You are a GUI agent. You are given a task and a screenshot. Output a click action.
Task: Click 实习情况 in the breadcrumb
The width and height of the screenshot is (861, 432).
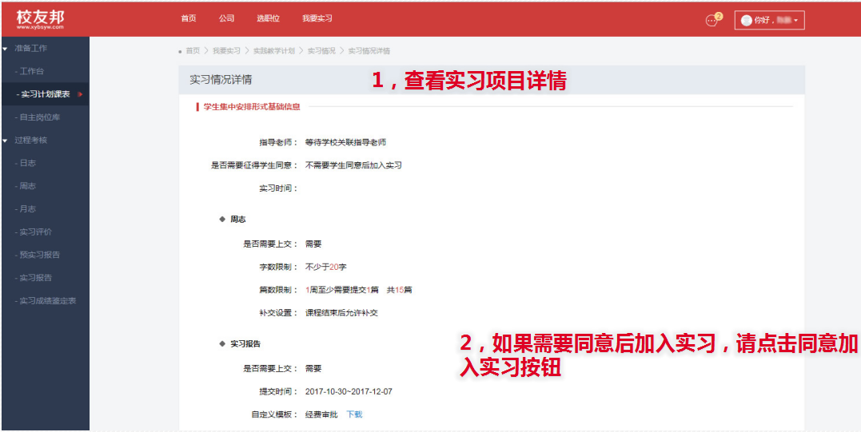[321, 51]
